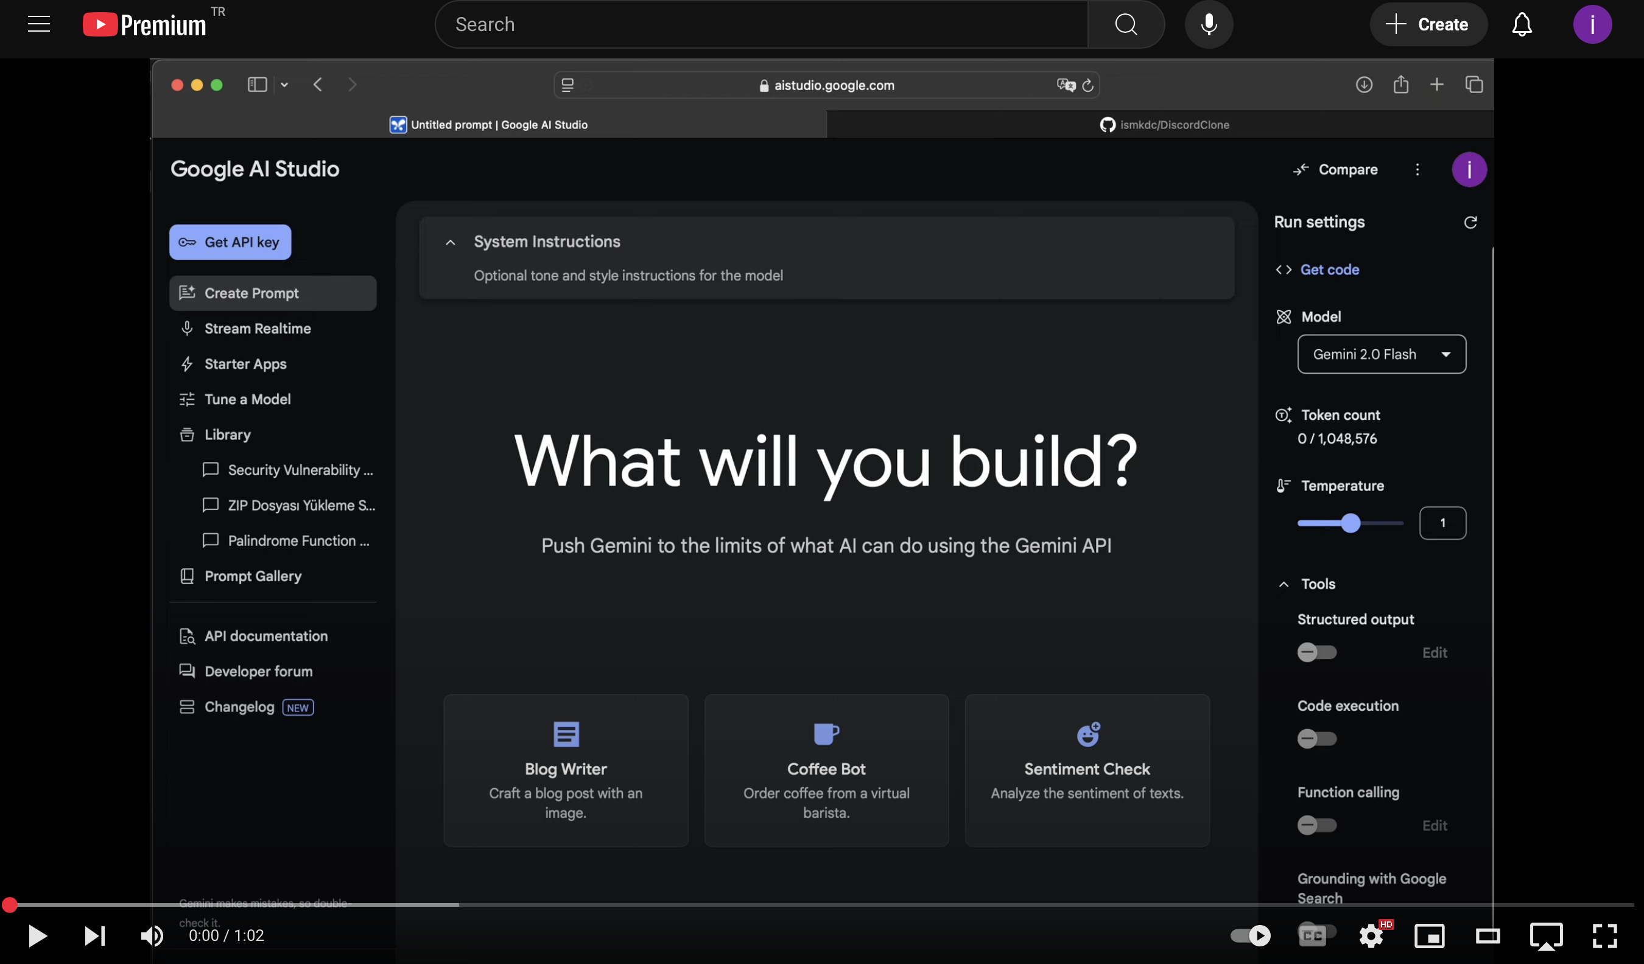
Task: Toggle YouTube autoplay switch
Action: point(1250,936)
